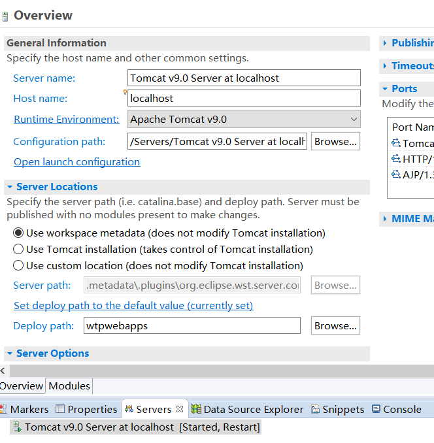Click the horizontal scrollbar track
Screen dimensions: 434x443
222,370
